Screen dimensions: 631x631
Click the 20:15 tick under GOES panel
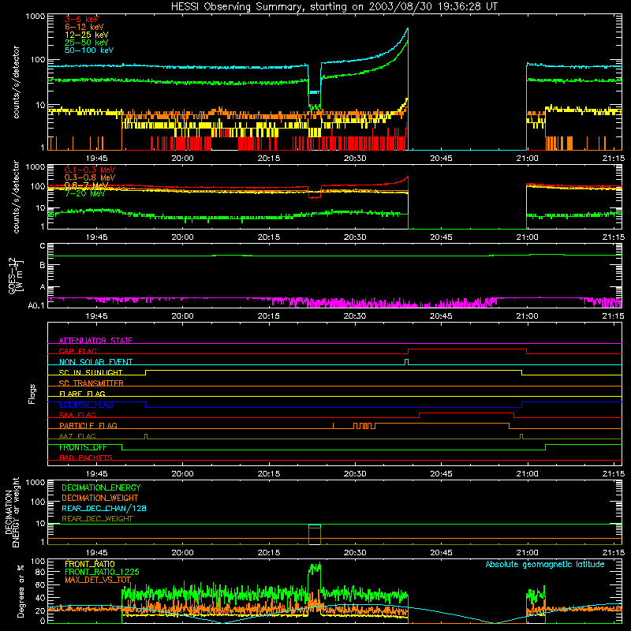pos(268,316)
